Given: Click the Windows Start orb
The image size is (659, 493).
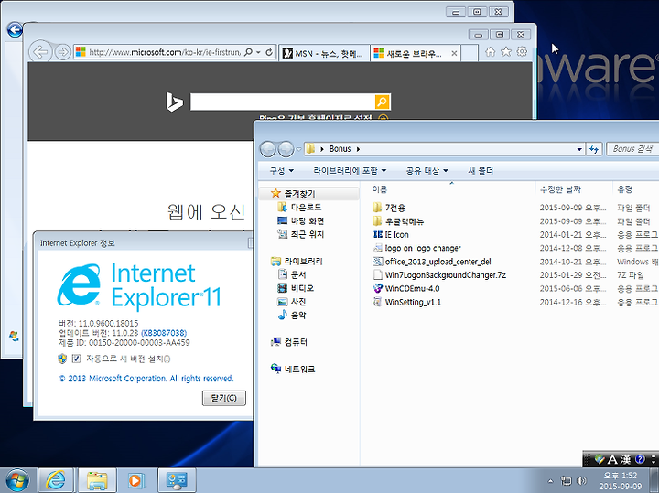Looking at the screenshot, I should [17, 480].
